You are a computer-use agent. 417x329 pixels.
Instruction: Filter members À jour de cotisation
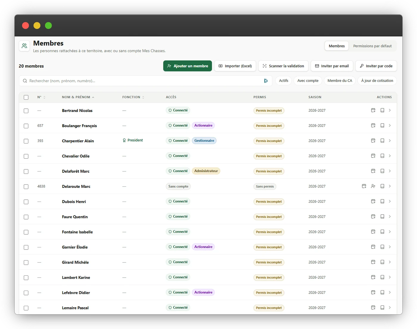point(377,81)
